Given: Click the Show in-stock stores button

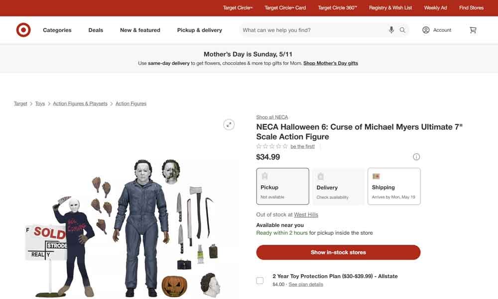Looking at the screenshot, I should 338,252.
